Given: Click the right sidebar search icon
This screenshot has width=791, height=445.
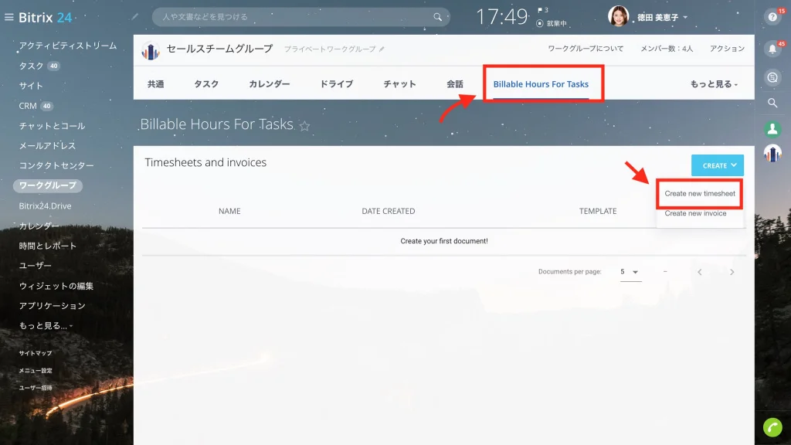Looking at the screenshot, I should point(772,103).
